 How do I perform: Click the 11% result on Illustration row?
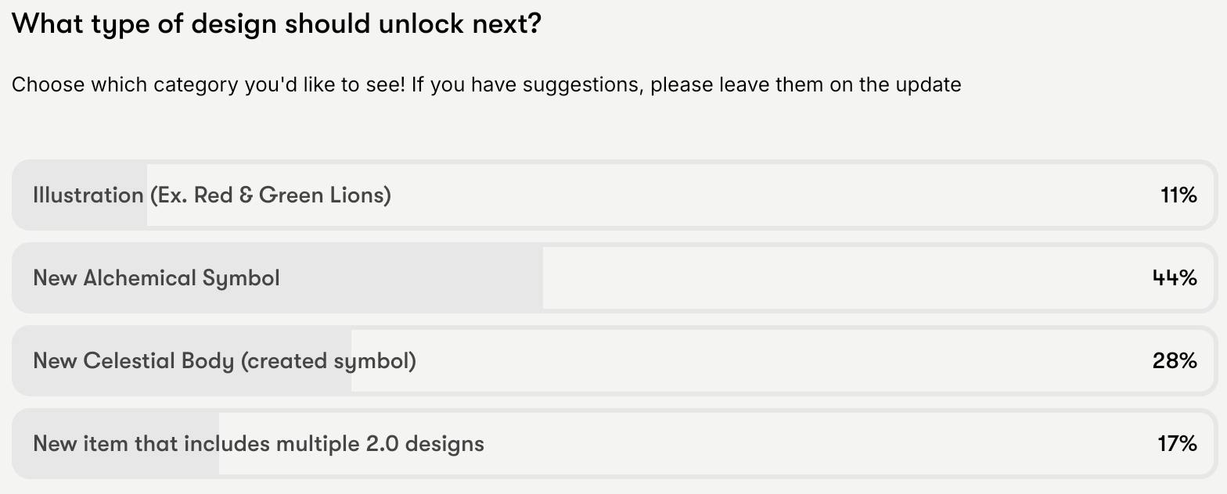click(x=1178, y=195)
